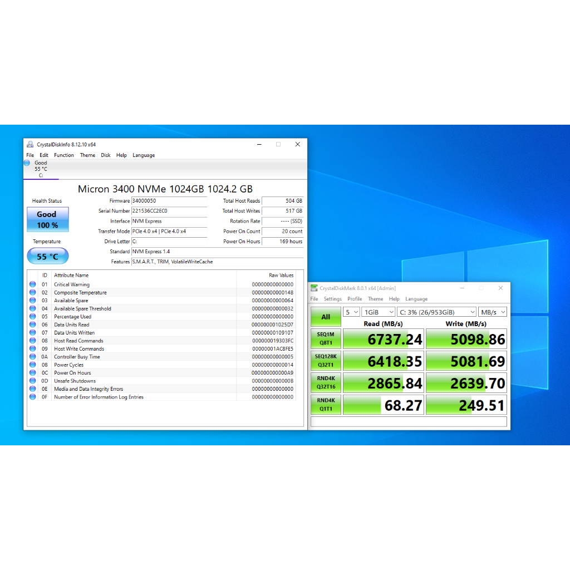This screenshot has height=570, width=570.
Task: Open the Disk menu in CrystalDiskInfo
Action: [x=106, y=155]
